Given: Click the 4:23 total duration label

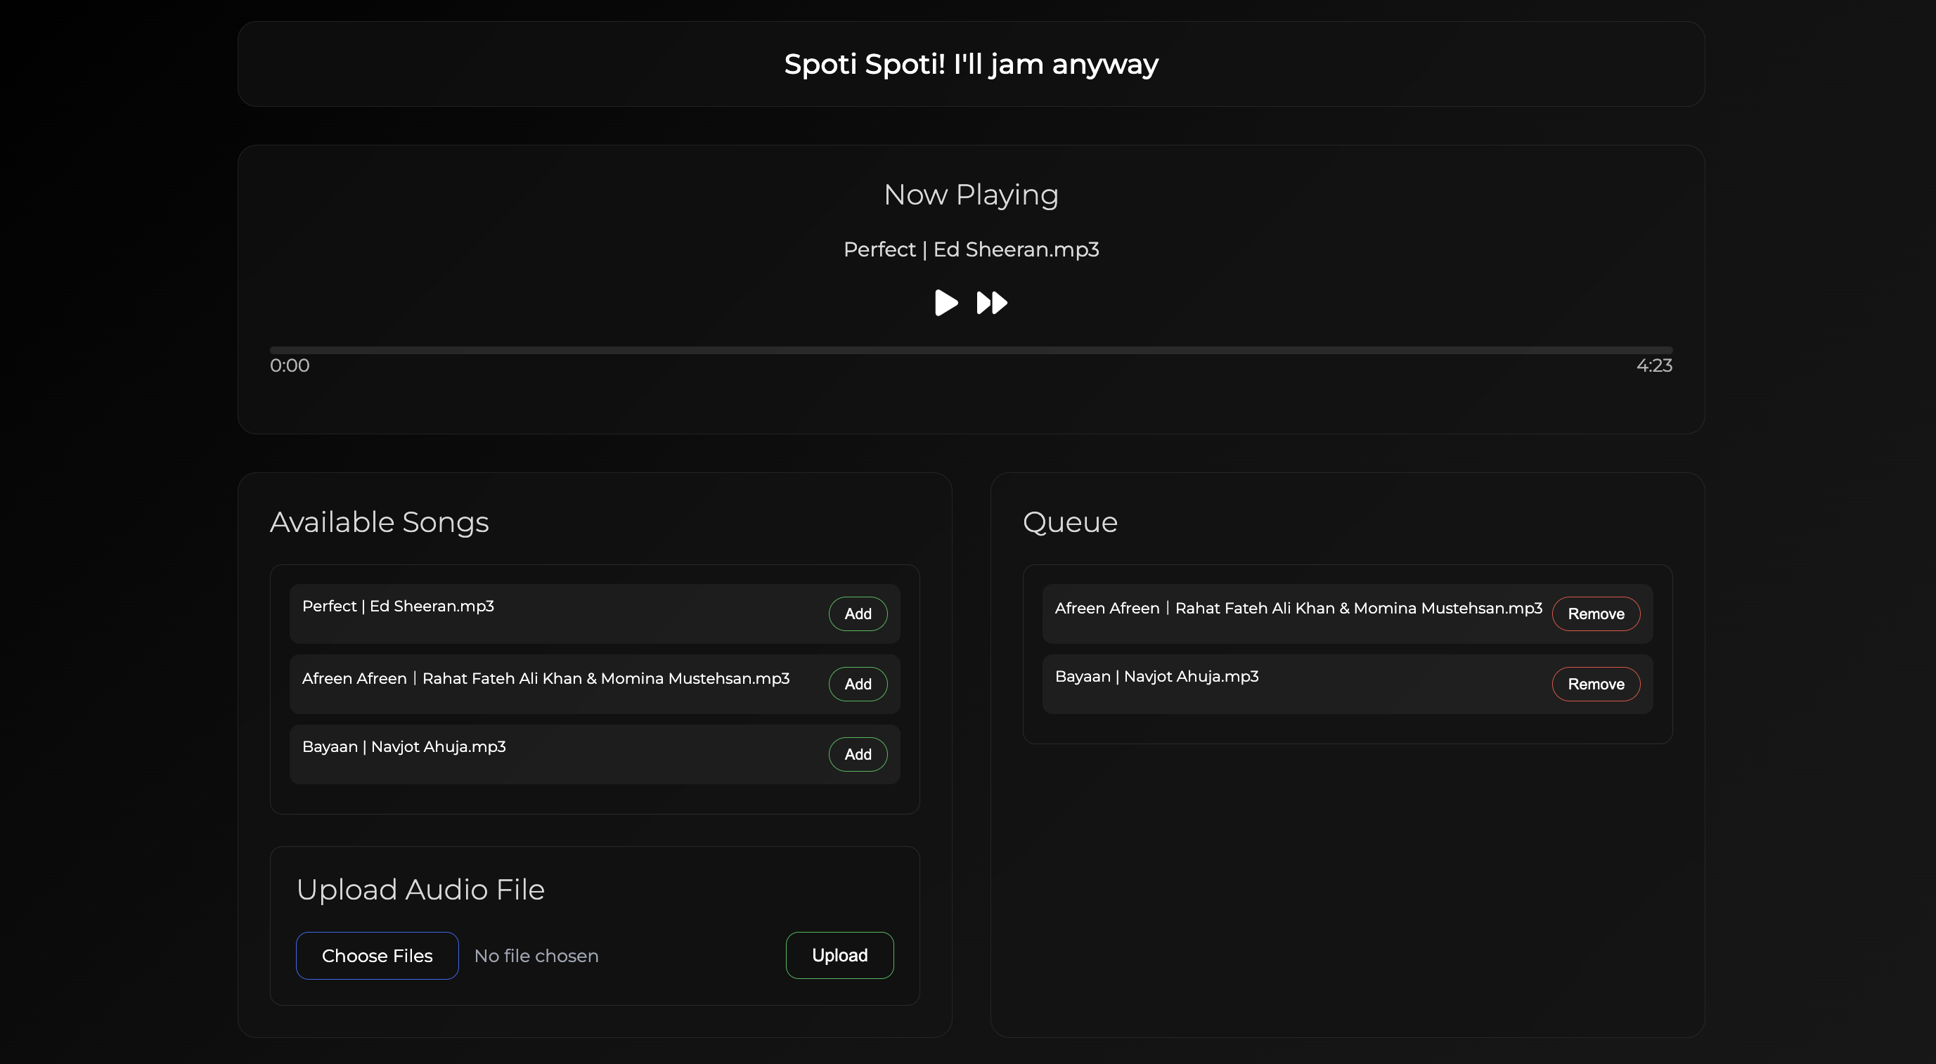Looking at the screenshot, I should (1653, 366).
